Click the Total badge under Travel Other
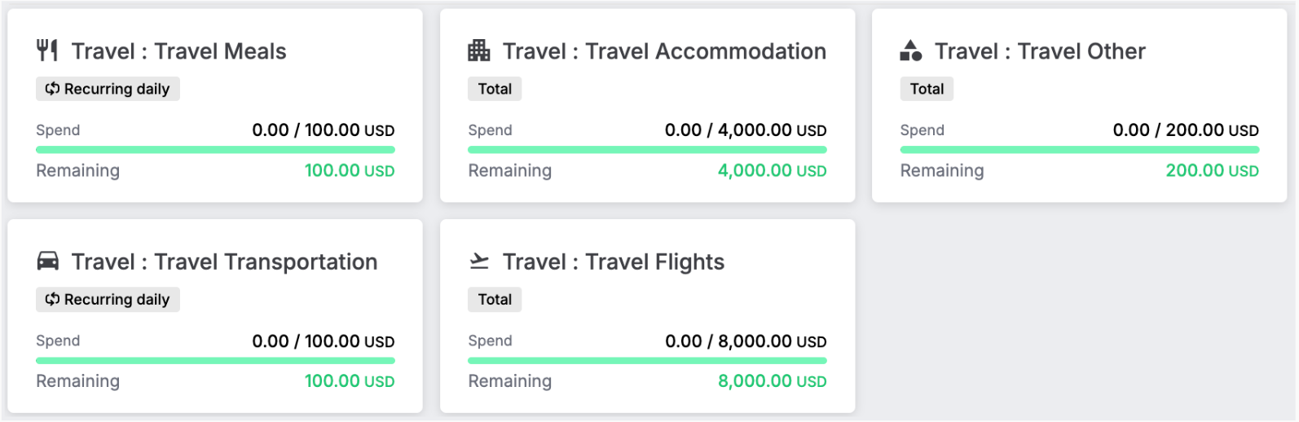 tap(927, 89)
